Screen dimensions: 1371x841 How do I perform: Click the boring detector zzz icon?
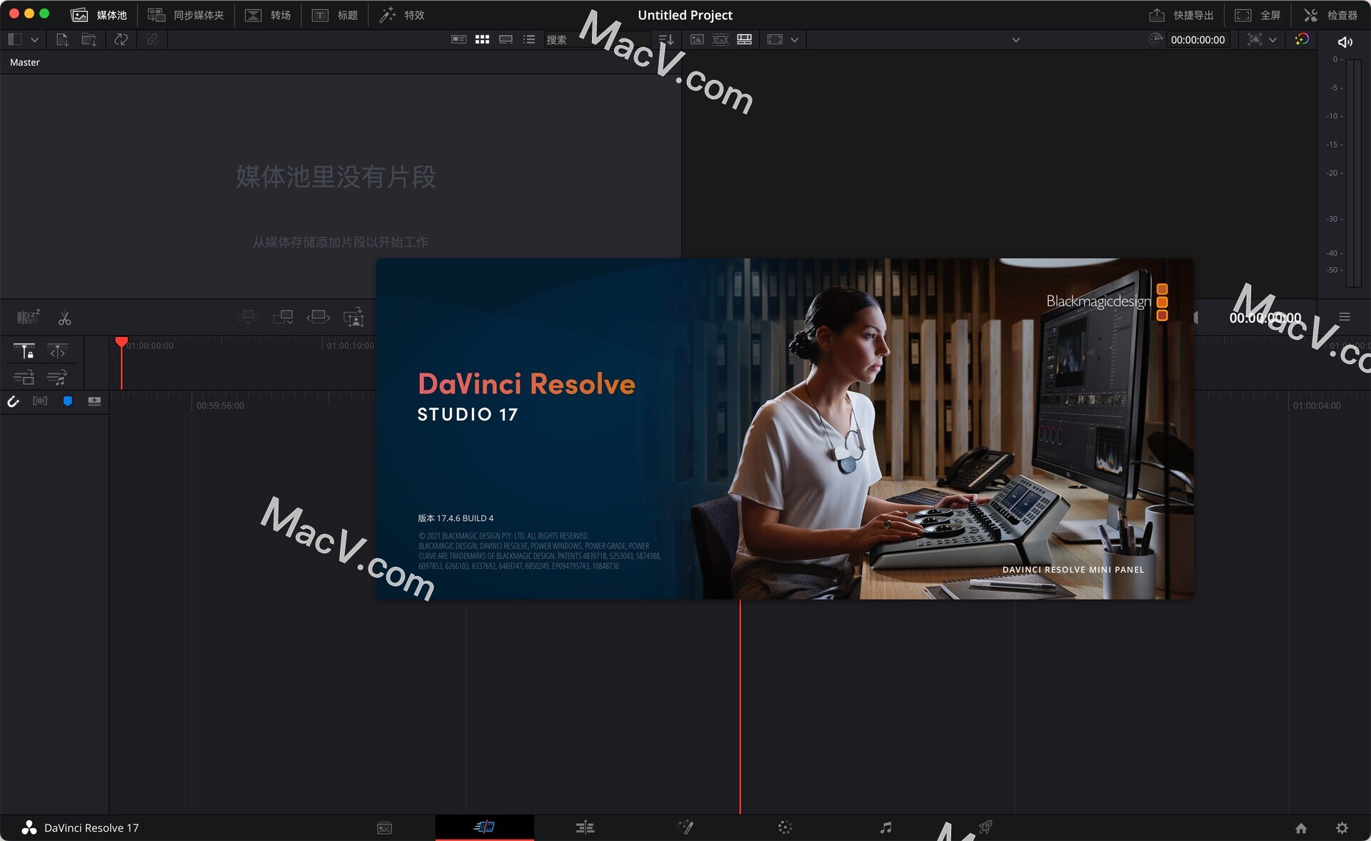click(x=29, y=316)
